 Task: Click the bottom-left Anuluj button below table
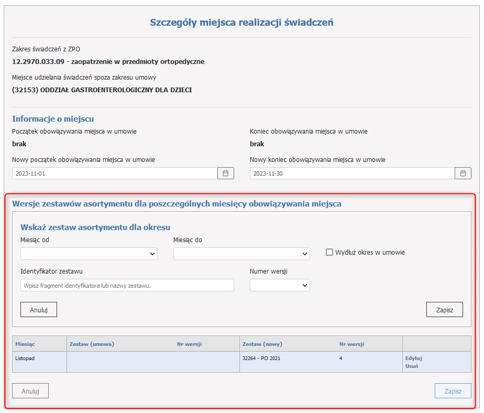tap(30, 391)
